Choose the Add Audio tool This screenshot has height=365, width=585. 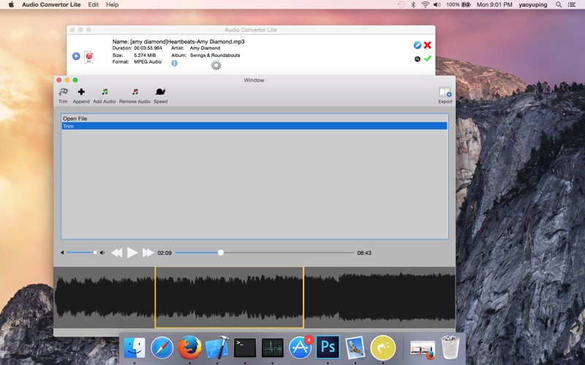click(x=105, y=96)
